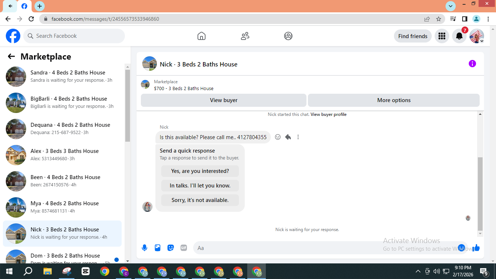Open the Groups icon in top navigation
This screenshot has width=496, height=279.
coord(288,36)
